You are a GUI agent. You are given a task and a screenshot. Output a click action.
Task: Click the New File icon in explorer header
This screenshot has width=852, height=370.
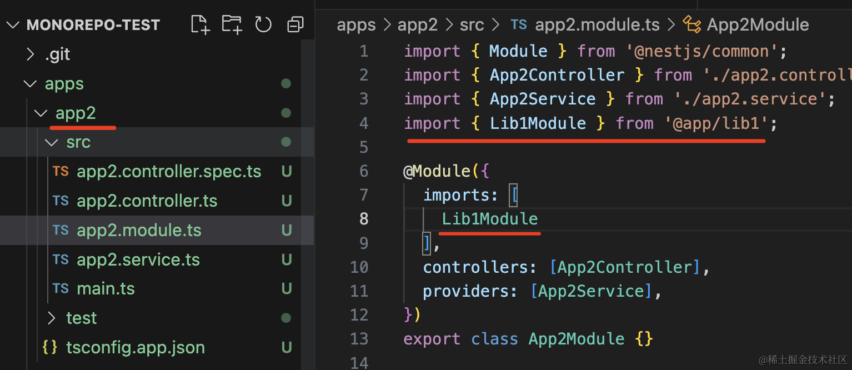[200, 24]
